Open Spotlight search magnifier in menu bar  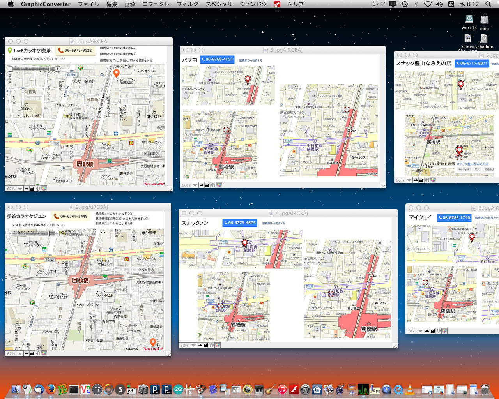tap(488, 4)
